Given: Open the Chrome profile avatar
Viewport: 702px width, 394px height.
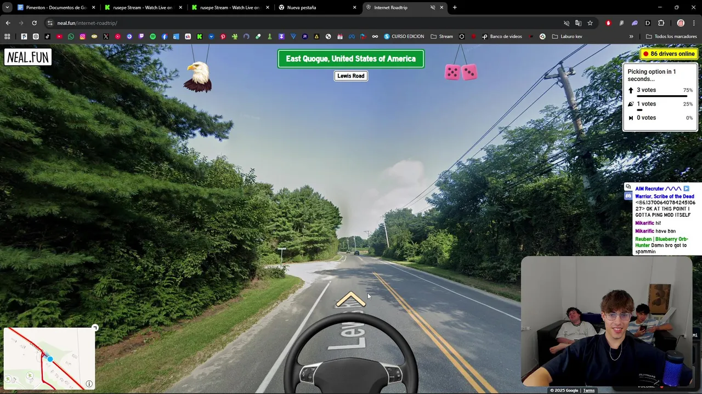Looking at the screenshot, I should [681, 23].
